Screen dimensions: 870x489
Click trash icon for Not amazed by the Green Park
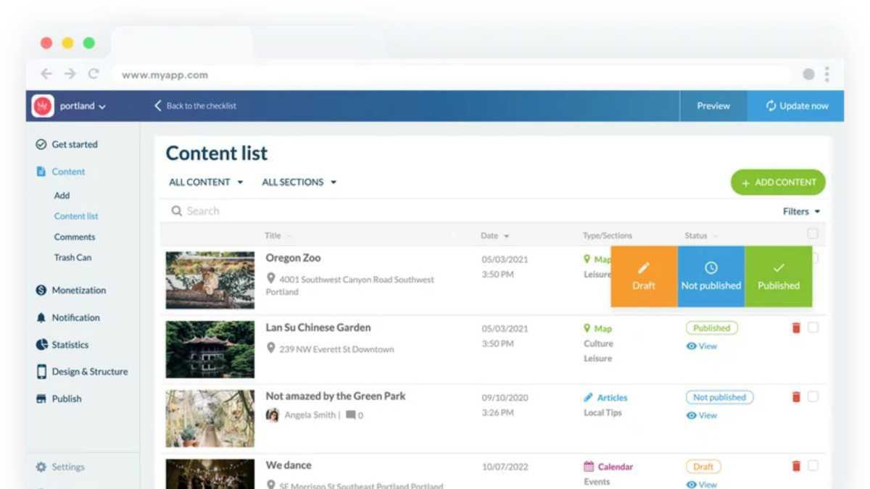tap(796, 397)
